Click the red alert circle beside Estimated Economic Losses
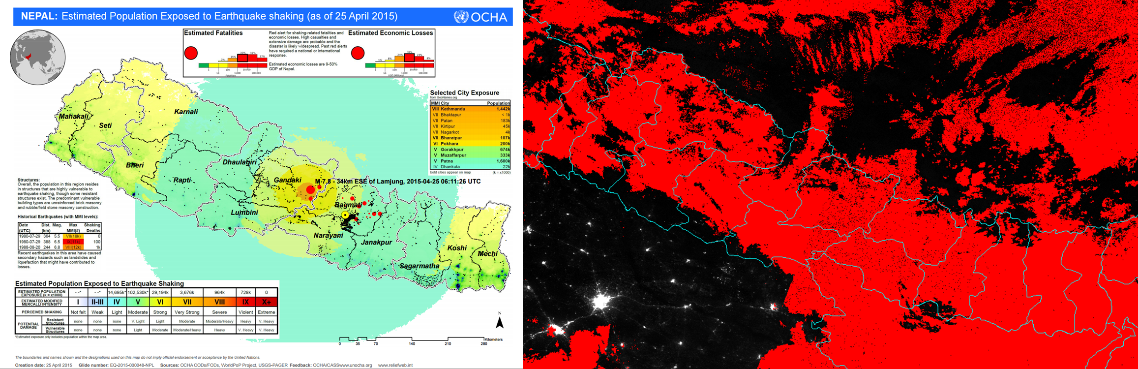The width and height of the screenshot is (1138, 369). tap(358, 53)
